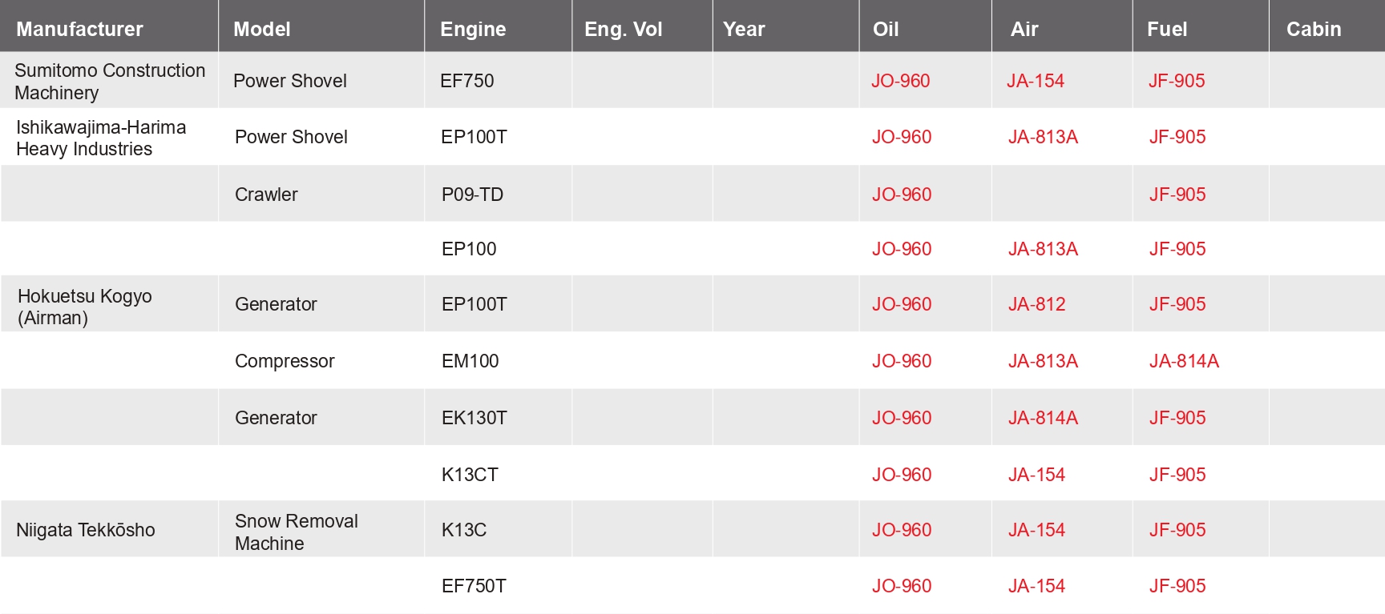Image resolution: width=1385 pixels, height=614 pixels.
Task: Click the Manufacturer column header
Action: click(79, 30)
